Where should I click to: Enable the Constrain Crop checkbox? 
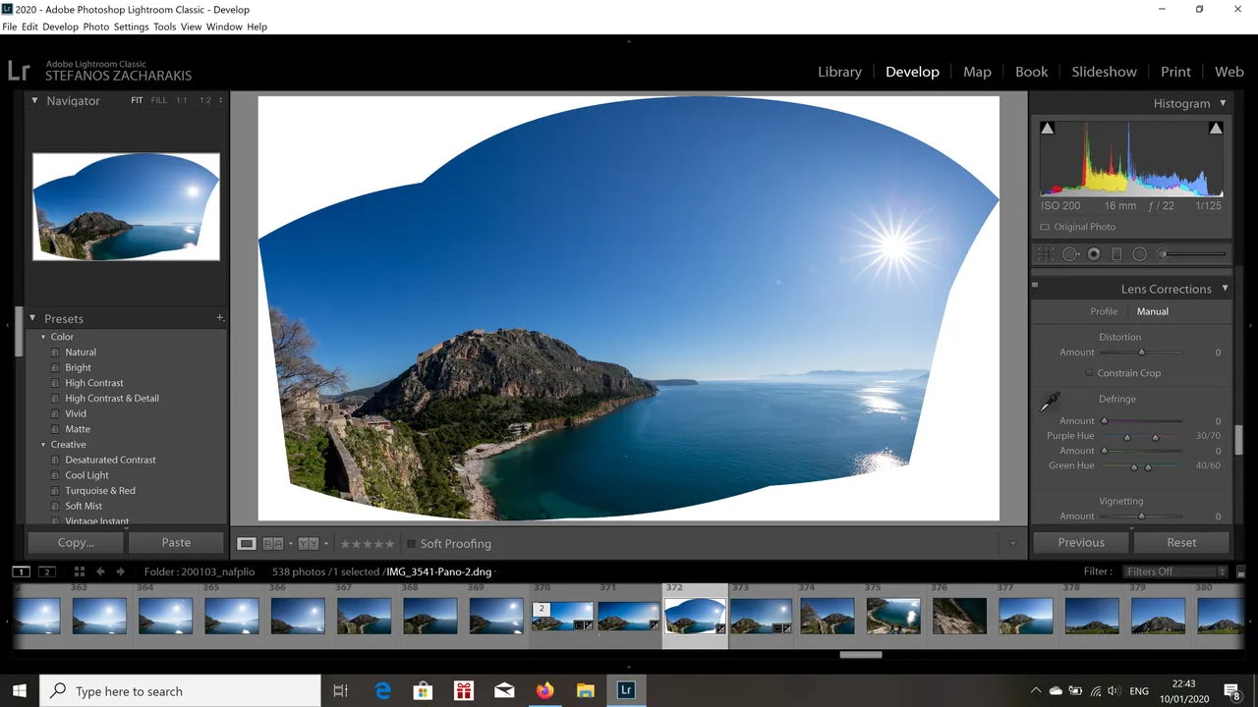(x=1089, y=373)
